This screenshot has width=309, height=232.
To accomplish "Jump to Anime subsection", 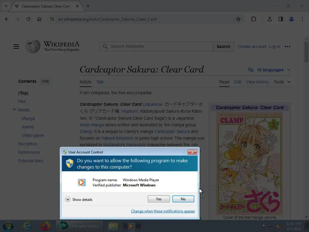I will (27, 127).
